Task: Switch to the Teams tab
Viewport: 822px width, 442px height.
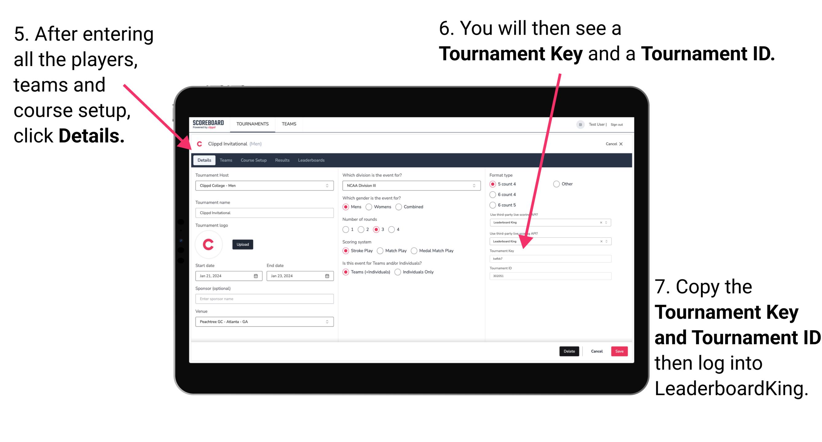Action: (226, 160)
